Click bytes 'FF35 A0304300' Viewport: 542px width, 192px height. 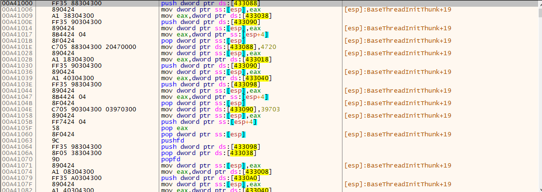click(x=76, y=178)
